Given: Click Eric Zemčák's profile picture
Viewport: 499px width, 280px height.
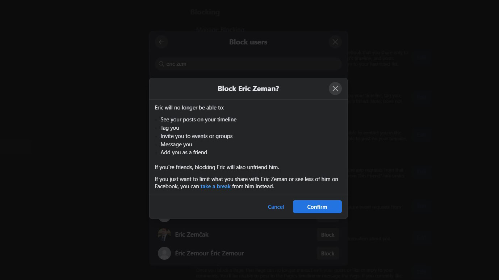Looking at the screenshot, I should [x=164, y=234].
